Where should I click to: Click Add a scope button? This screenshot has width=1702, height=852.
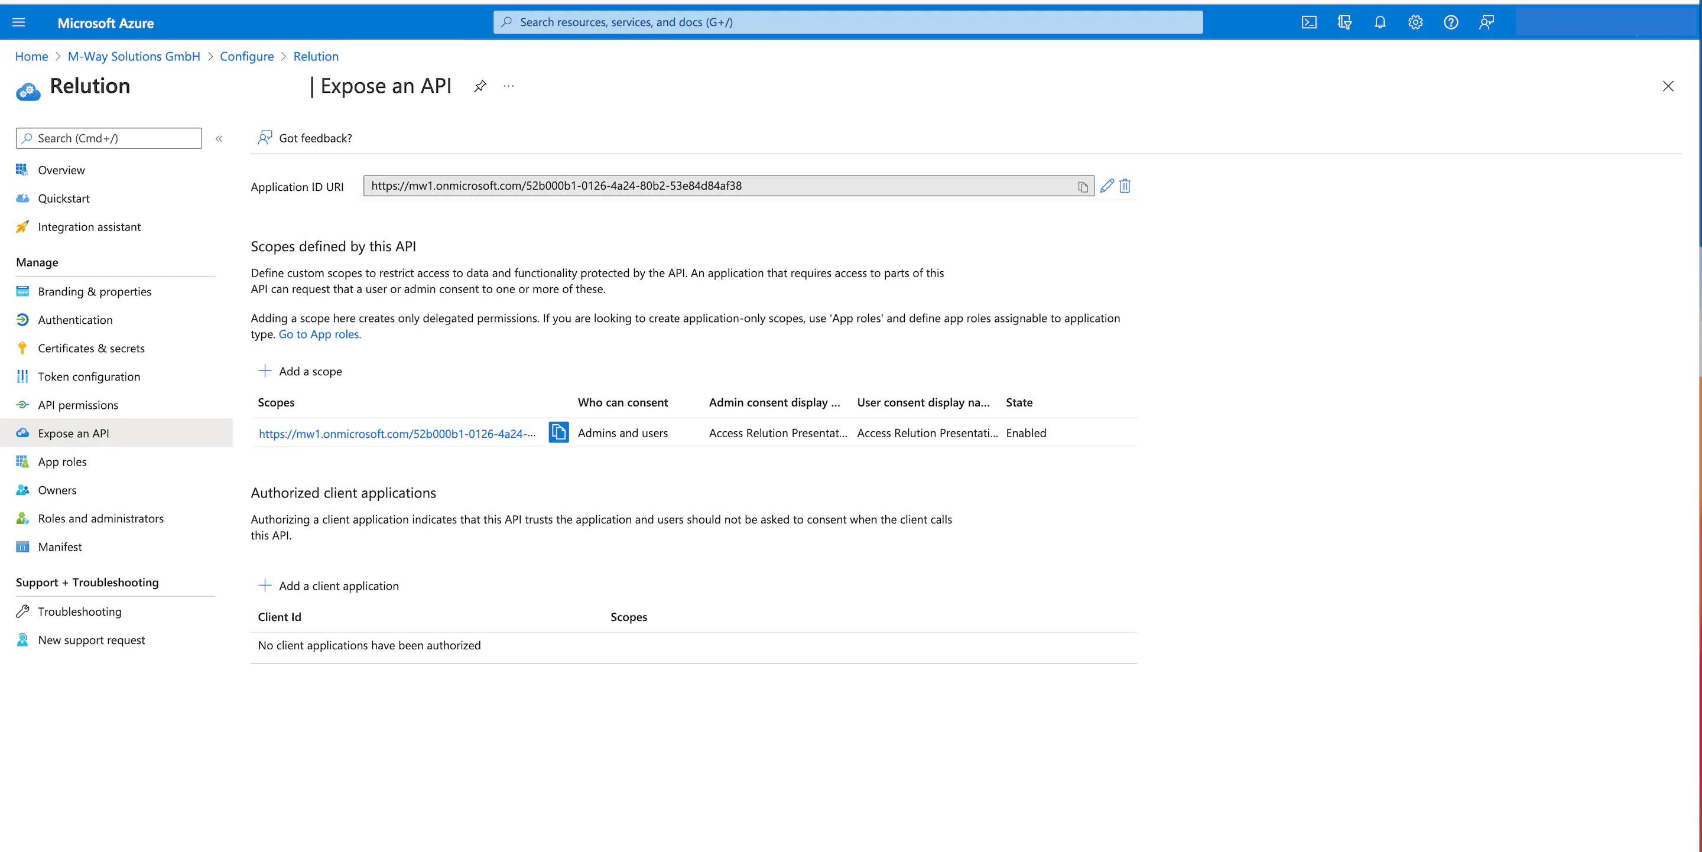click(301, 371)
